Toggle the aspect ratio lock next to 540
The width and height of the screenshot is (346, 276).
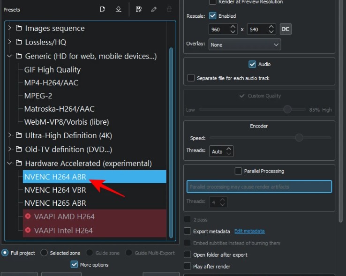click(x=286, y=29)
